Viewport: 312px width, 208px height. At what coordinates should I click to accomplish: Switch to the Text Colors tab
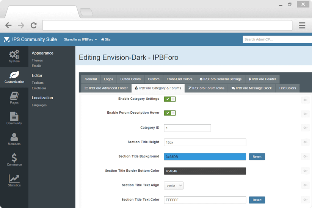click(x=287, y=88)
